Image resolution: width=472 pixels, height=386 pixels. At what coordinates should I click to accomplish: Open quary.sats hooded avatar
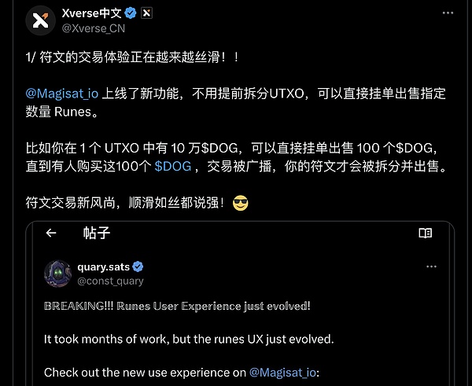pyautogui.click(x=58, y=274)
